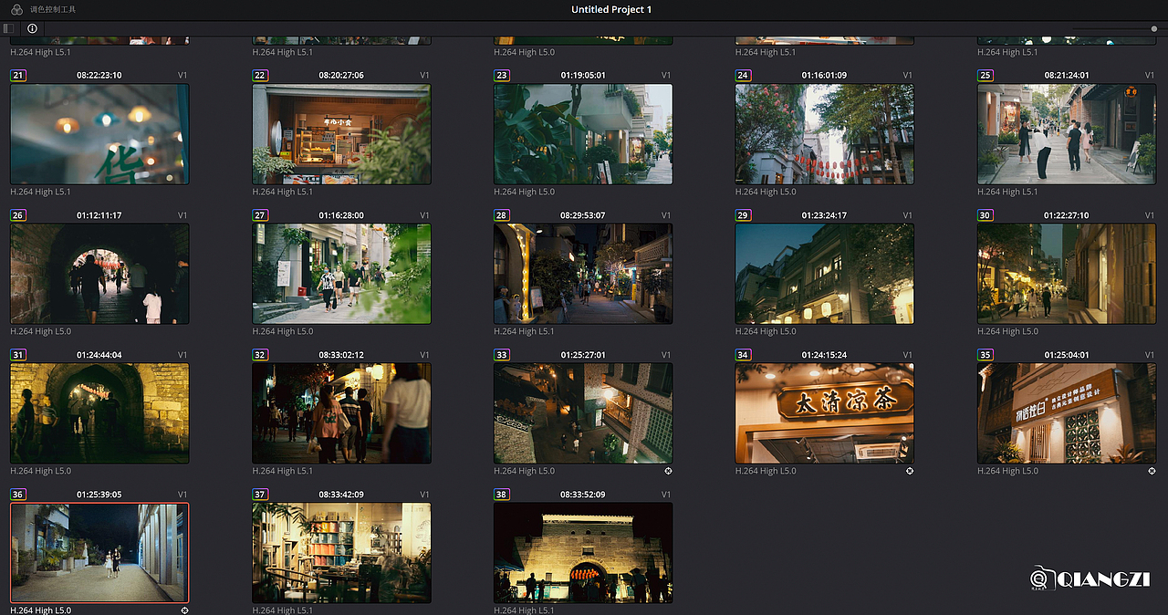Click timecode 01:16:01:09
The width and height of the screenshot is (1168, 615).
coord(825,75)
